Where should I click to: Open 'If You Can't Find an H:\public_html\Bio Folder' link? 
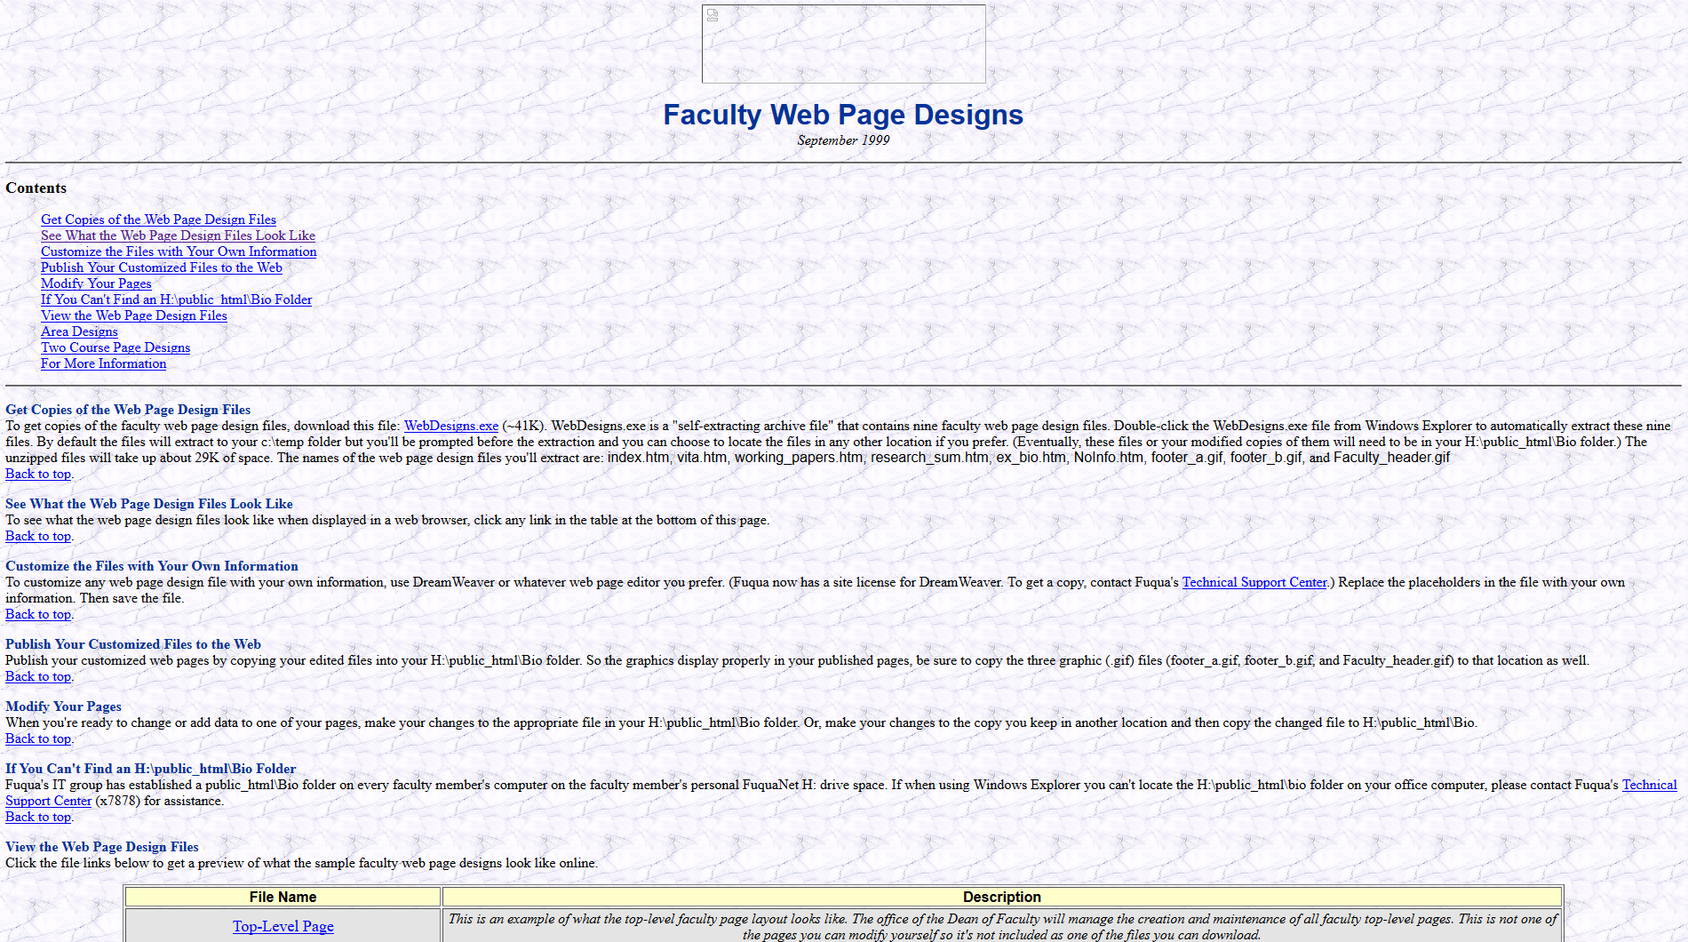coord(176,299)
